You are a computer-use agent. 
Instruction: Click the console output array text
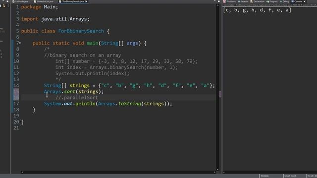tap(257, 10)
